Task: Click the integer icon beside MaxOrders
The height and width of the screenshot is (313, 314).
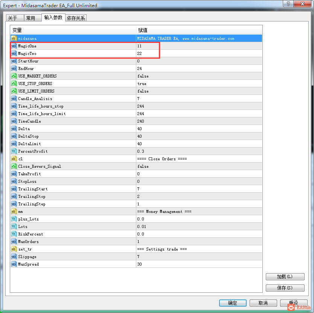Action: pos(14,242)
